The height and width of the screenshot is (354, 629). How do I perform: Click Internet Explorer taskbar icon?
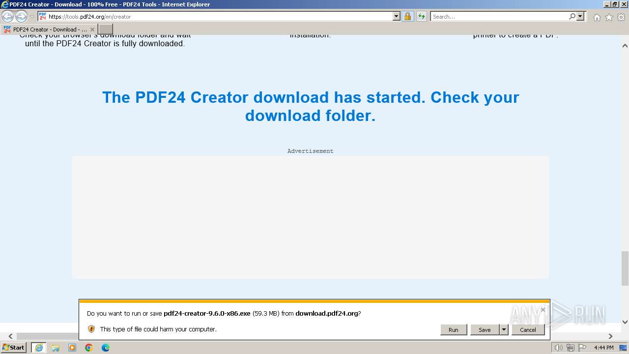tap(38, 348)
